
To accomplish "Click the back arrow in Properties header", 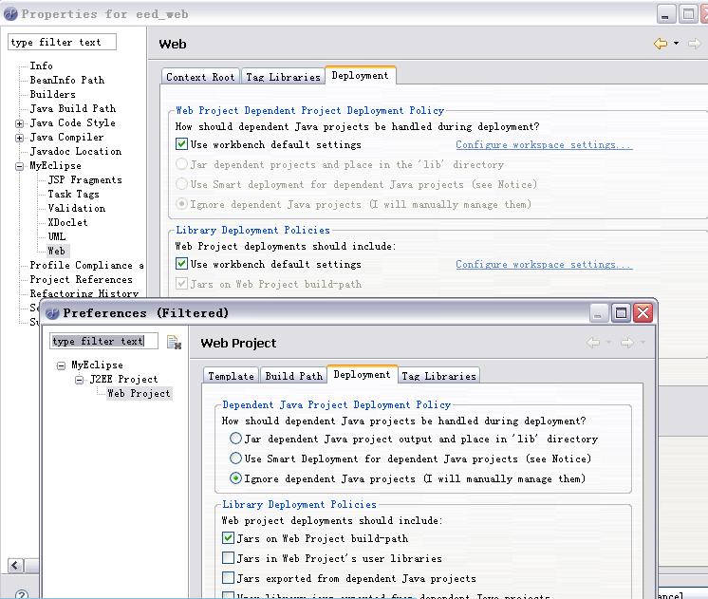I will tap(660, 44).
